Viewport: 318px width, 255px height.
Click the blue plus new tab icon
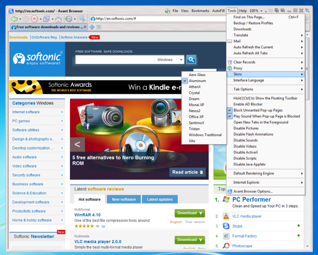click(92, 27)
